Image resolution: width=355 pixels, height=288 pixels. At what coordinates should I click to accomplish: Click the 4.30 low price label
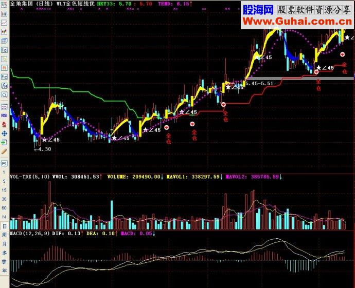45,149
